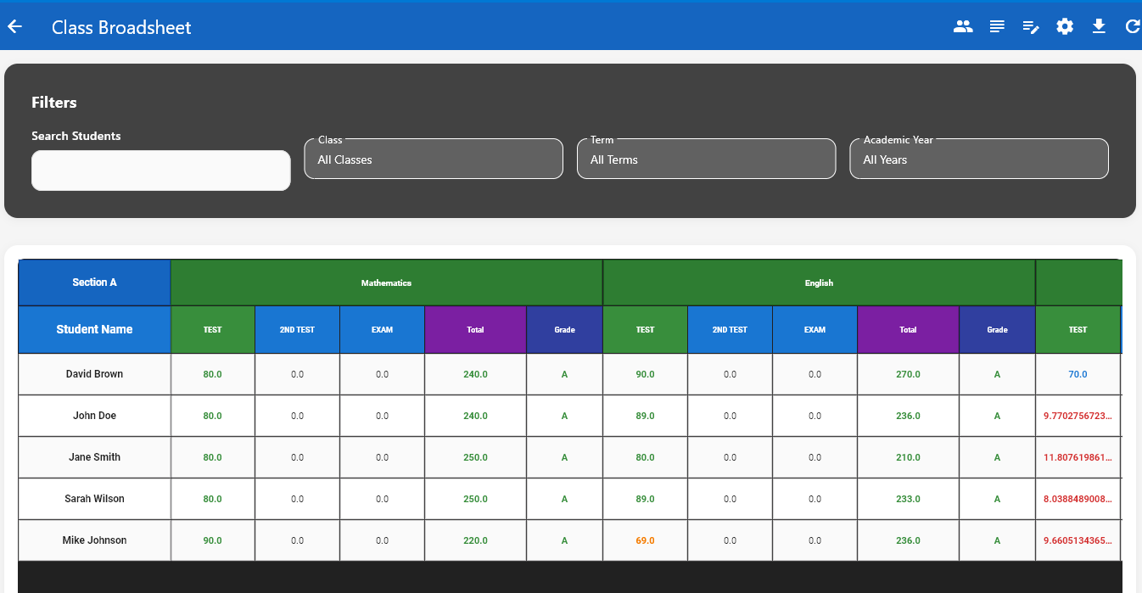Image resolution: width=1142 pixels, height=593 pixels.
Task: Click the Section A header cell
Action: coord(95,283)
